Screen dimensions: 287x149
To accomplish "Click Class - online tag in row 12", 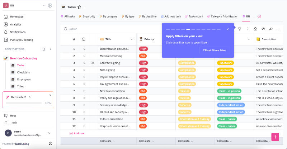I will pyautogui.click(x=227, y=126).
